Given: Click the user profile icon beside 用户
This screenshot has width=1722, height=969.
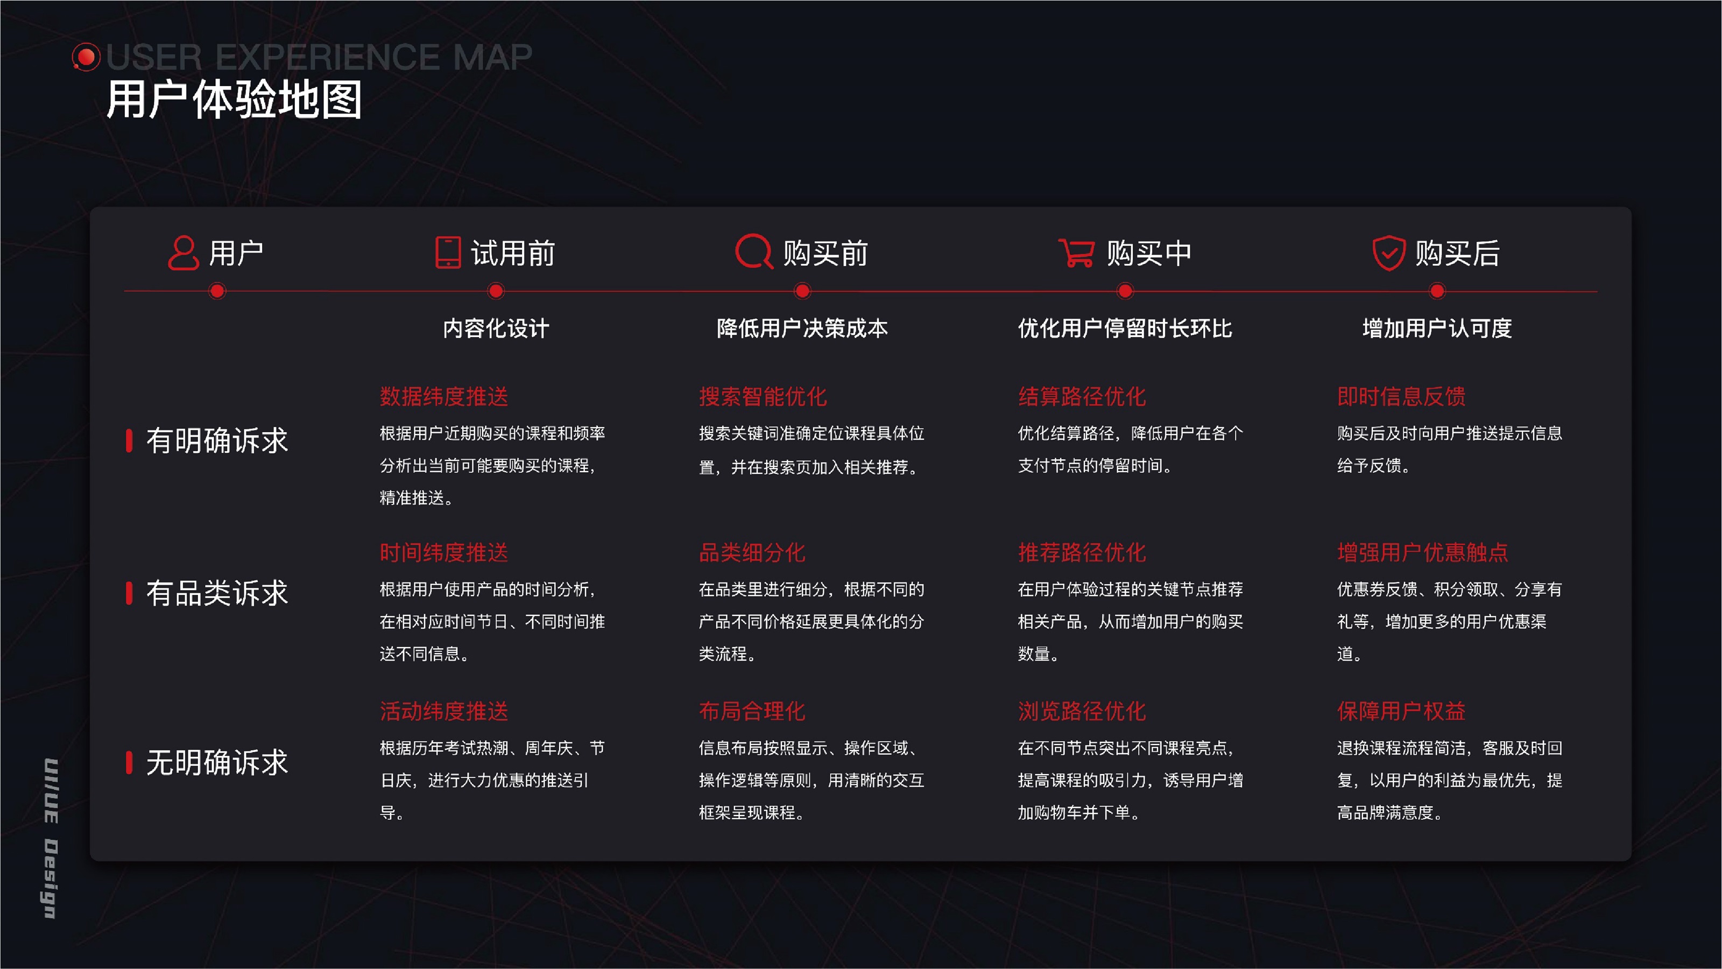Looking at the screenshot, I should (183, 253).
